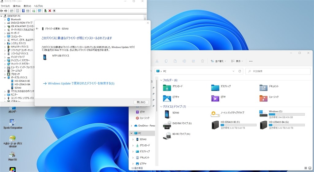Image resolution: width=314 pixels, height=172 pixels.
Task: Click the Forward arrow in Device Manager toolbar
Action: coord(6,11)
